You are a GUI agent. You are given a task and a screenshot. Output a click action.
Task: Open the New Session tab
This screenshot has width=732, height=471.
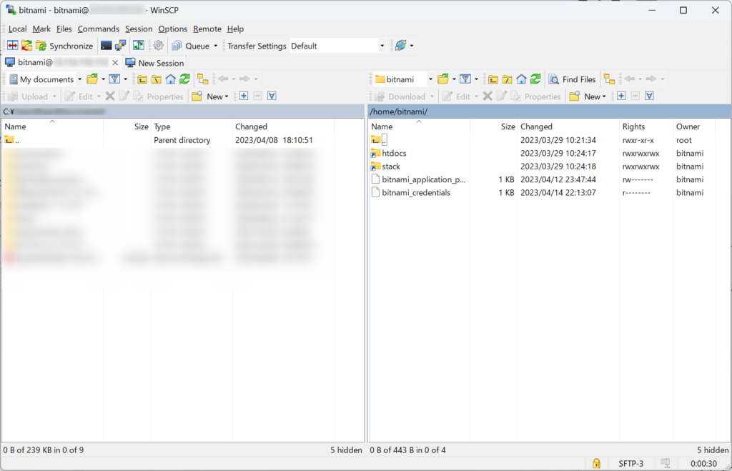(155, 63)
